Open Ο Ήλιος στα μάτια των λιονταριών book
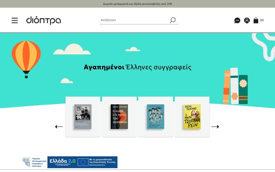 pyautogui.click(x=119, y=117)
